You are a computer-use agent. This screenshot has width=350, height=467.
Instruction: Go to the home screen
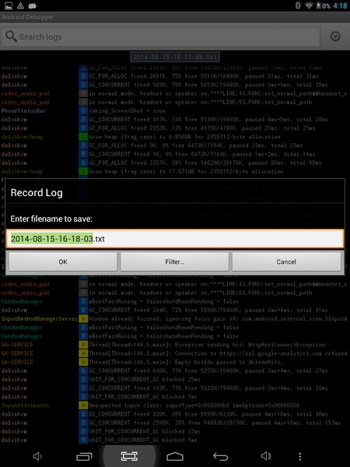(175, 457)
